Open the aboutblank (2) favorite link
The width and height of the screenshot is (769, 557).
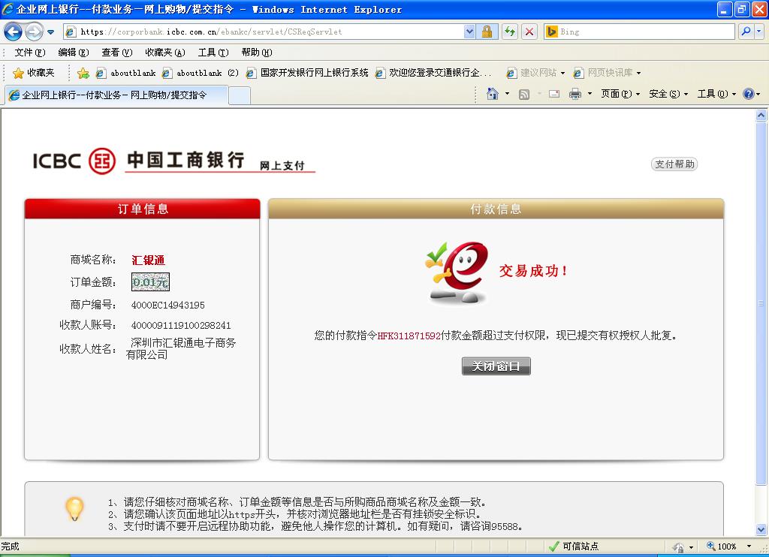pos(200,73)
